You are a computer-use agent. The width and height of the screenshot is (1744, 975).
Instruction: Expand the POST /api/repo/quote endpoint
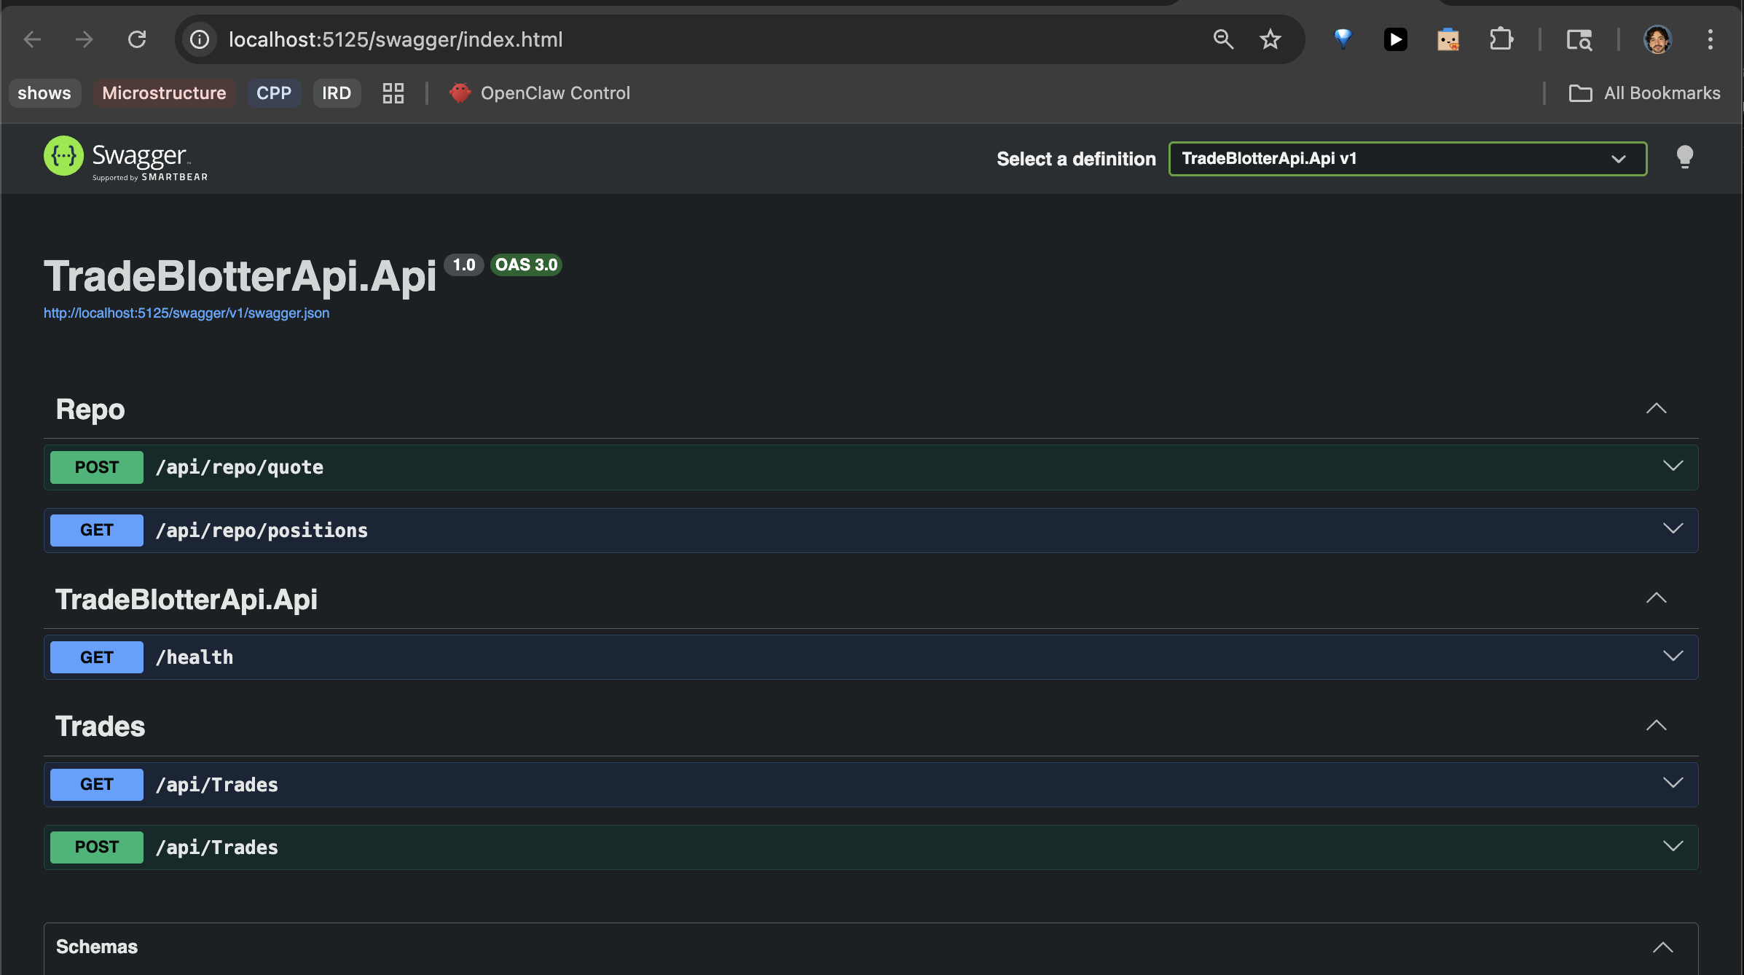(1673, 466)
